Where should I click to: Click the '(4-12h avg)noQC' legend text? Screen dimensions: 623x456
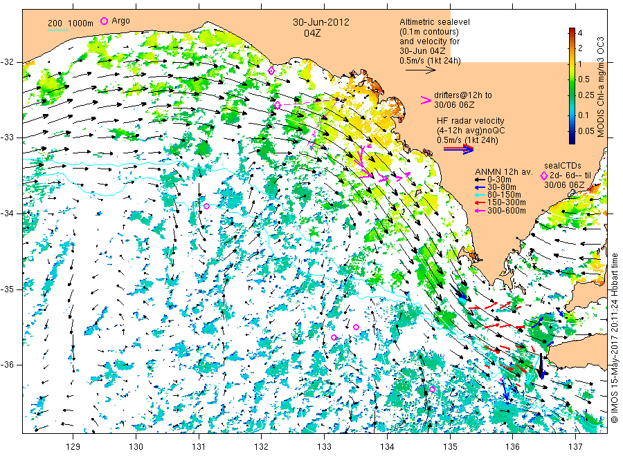(x=471, y=131)
